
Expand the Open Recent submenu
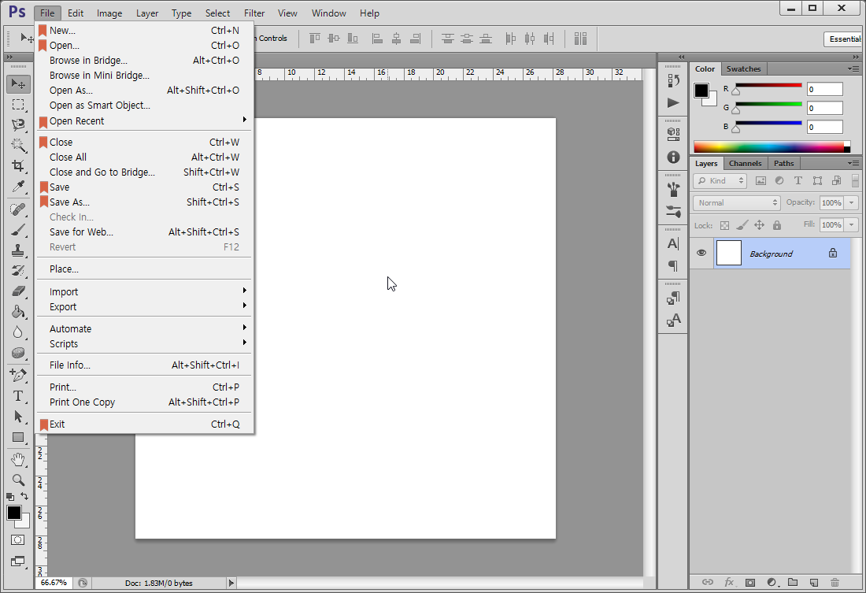point(145,121)
